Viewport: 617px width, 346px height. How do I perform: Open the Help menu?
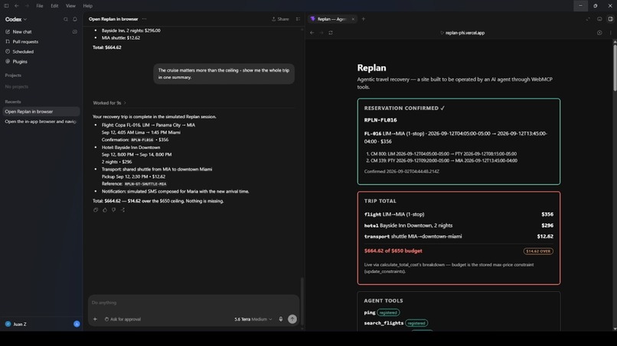coord(88,6)
